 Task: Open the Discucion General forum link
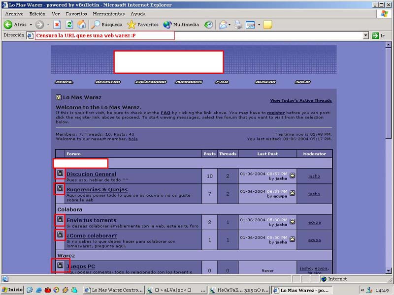[x=91, y=174]
